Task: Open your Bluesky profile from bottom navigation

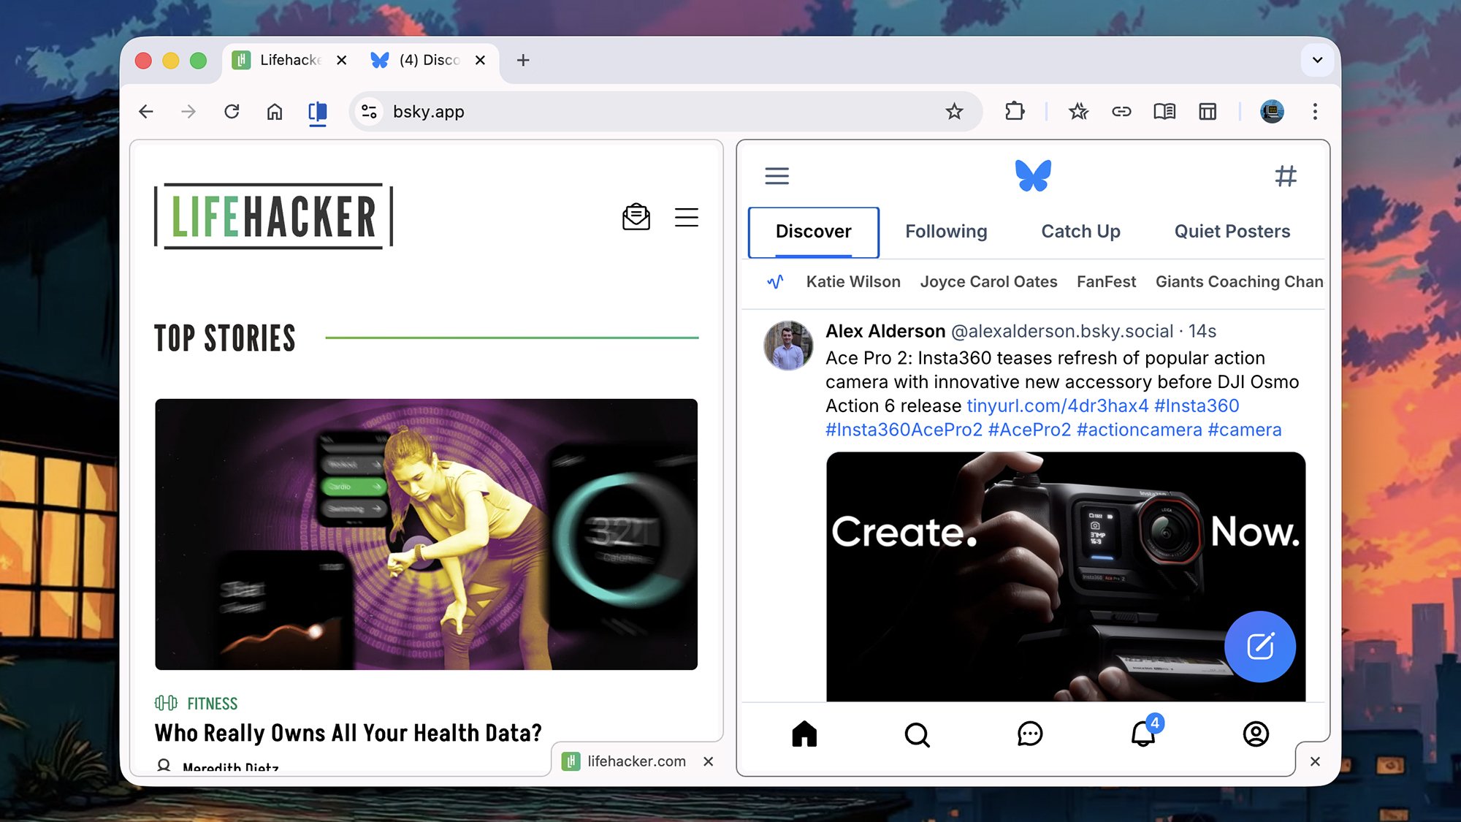Action: [1256, 735]
